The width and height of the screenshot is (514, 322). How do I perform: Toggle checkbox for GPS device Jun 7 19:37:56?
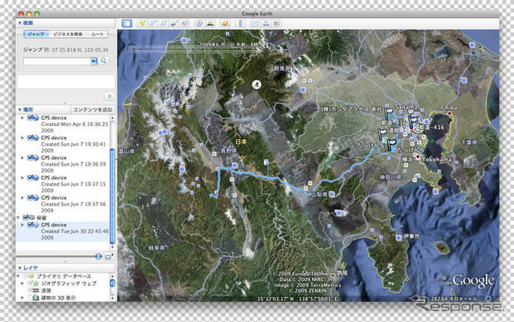(x=31, y=198)
